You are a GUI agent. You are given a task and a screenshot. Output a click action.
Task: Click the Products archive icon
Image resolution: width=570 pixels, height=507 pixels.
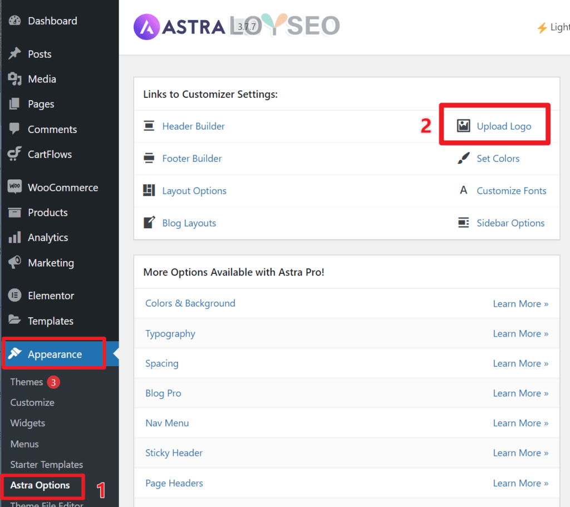click(x=14, y=212)
